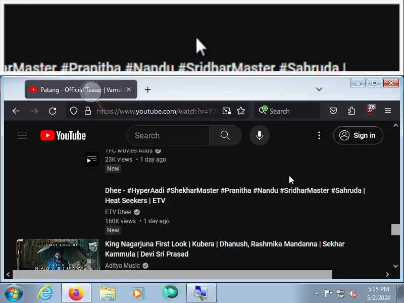Click the New badge under 23K views
The height and width of the screenshot is (303, 404).
[x=113, y=169]
